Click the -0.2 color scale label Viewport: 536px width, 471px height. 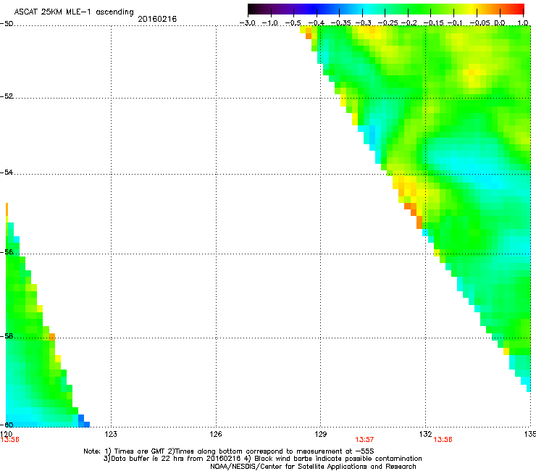[x=409, y=23]
